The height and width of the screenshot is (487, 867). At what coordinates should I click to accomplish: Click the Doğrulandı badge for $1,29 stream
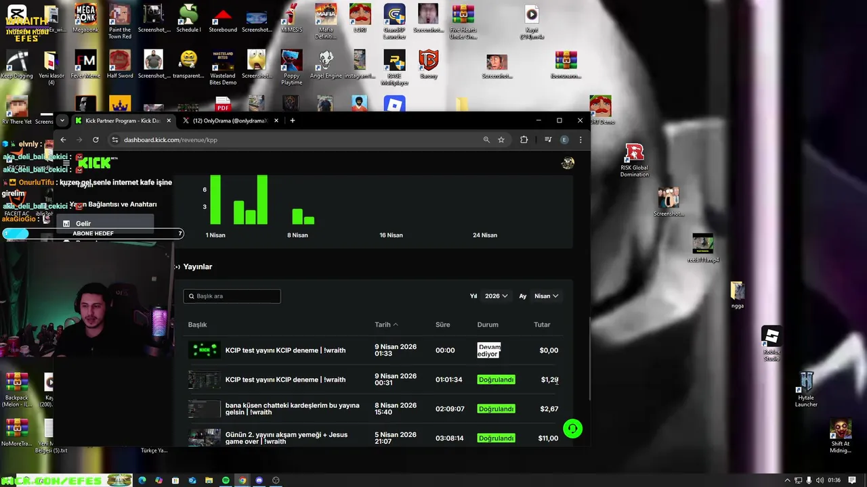pos(496,379)
